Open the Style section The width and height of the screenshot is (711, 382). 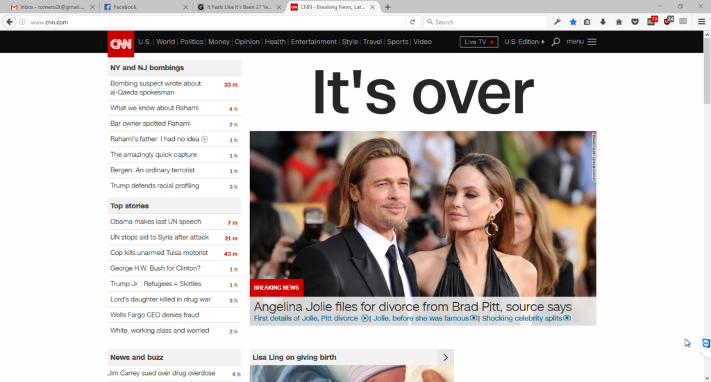[350, 42]
